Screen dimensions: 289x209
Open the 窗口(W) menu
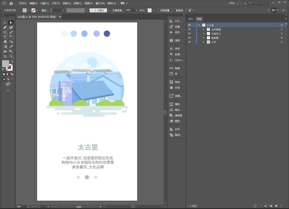coord(100,3)
